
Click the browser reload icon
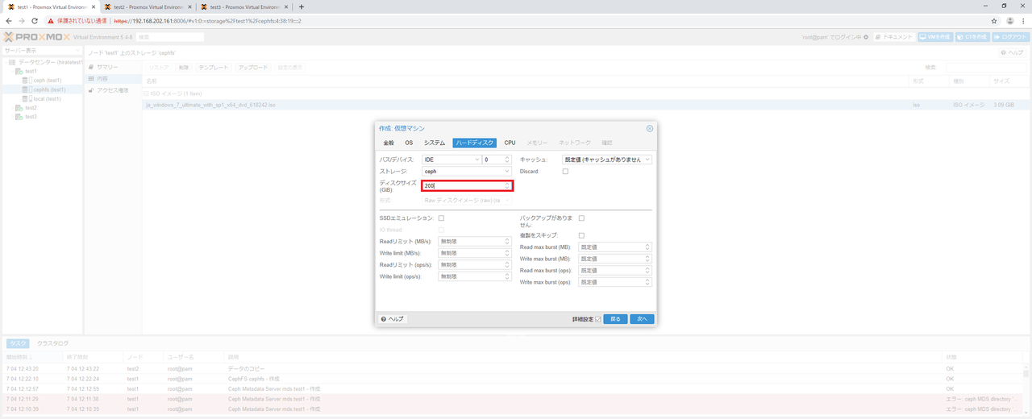(35, 21)
